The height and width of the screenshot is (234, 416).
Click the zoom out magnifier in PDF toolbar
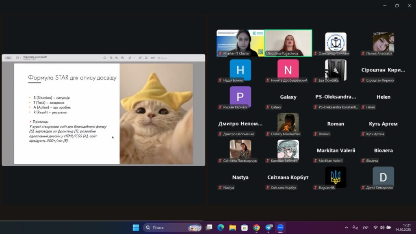tap(111, 58)
